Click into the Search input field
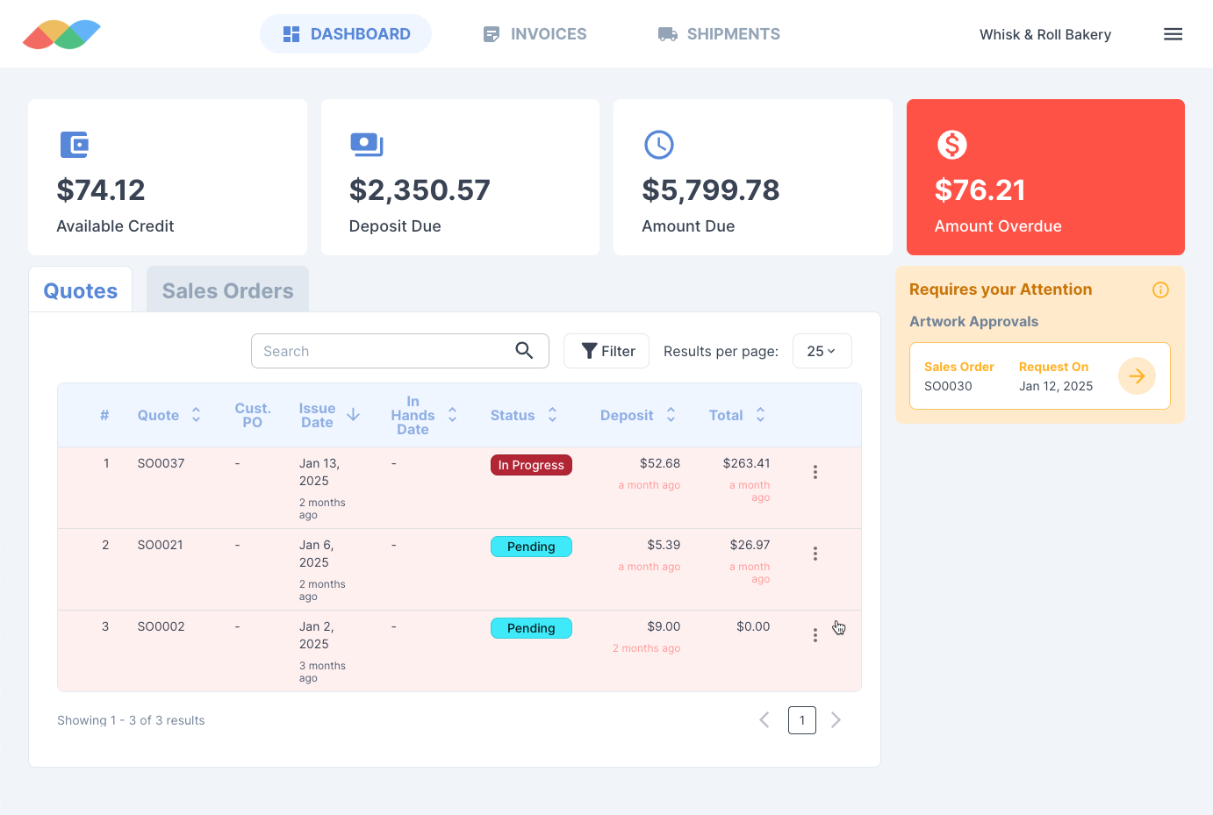Screen dimensions: 1213x815 click(x=383, y=351)
